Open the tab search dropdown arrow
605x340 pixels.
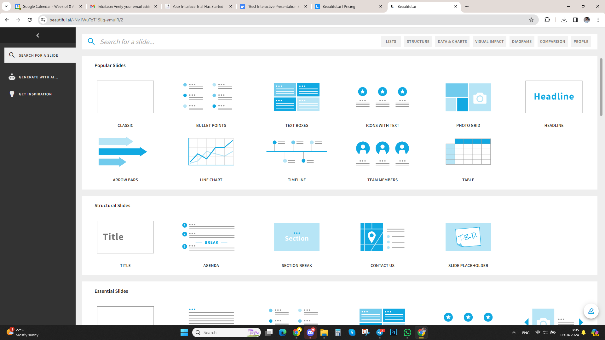(6, 6)
